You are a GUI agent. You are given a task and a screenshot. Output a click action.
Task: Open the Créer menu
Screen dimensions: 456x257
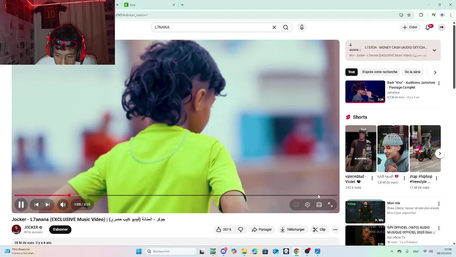(x=410, y=27)
